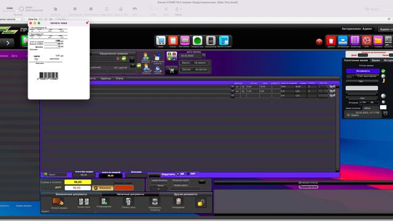The image size is (393, 221).
Task: Click the green checkmark beside Активность status
Action: click(x=383, y=71)
